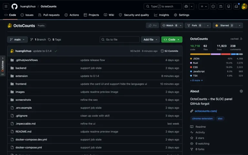Screen dimensions: 248x155
Task: Open star lists dropdown arrow
Action: tap(240, 26)
